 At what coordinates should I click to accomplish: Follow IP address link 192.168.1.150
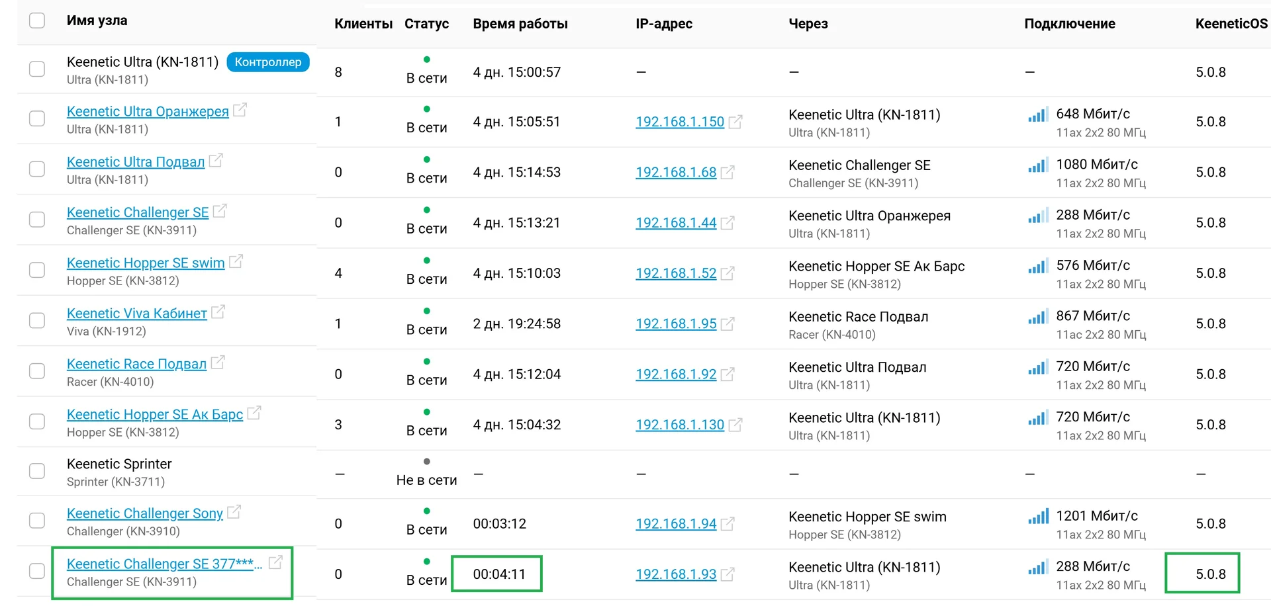pos(680,122)
